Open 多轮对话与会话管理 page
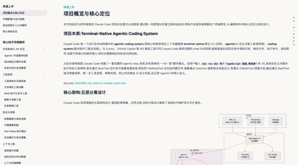This screenshot has width=298, height=165. (15, 68)
